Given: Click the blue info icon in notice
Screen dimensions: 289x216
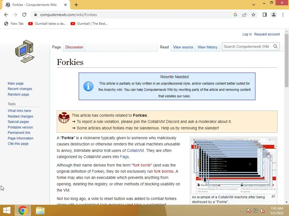Looking at the screenshot, I should point(88,86).
